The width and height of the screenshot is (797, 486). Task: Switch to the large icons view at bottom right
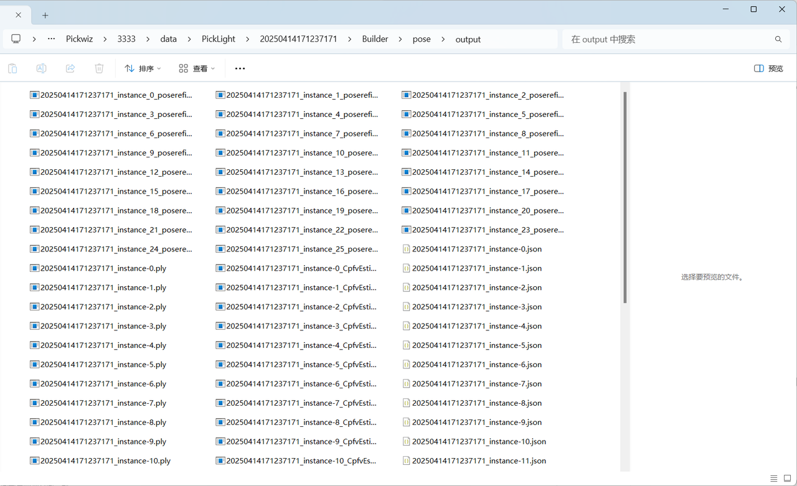click(787, 479)
